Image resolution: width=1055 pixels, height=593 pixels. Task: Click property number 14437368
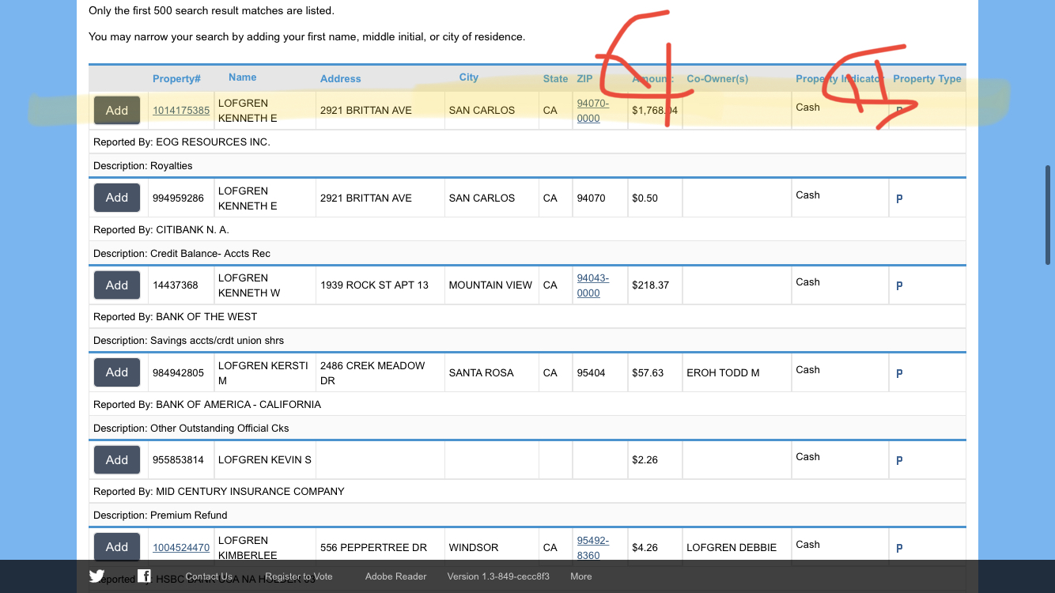point(176,285)
